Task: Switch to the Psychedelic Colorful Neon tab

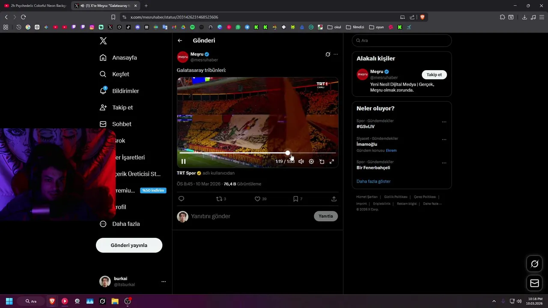Action: 36,6
